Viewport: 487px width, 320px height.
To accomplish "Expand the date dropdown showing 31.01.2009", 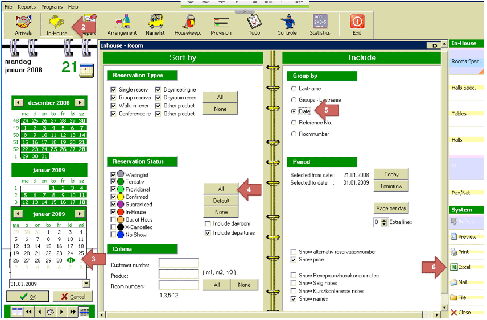I will (x=86, y=283).
